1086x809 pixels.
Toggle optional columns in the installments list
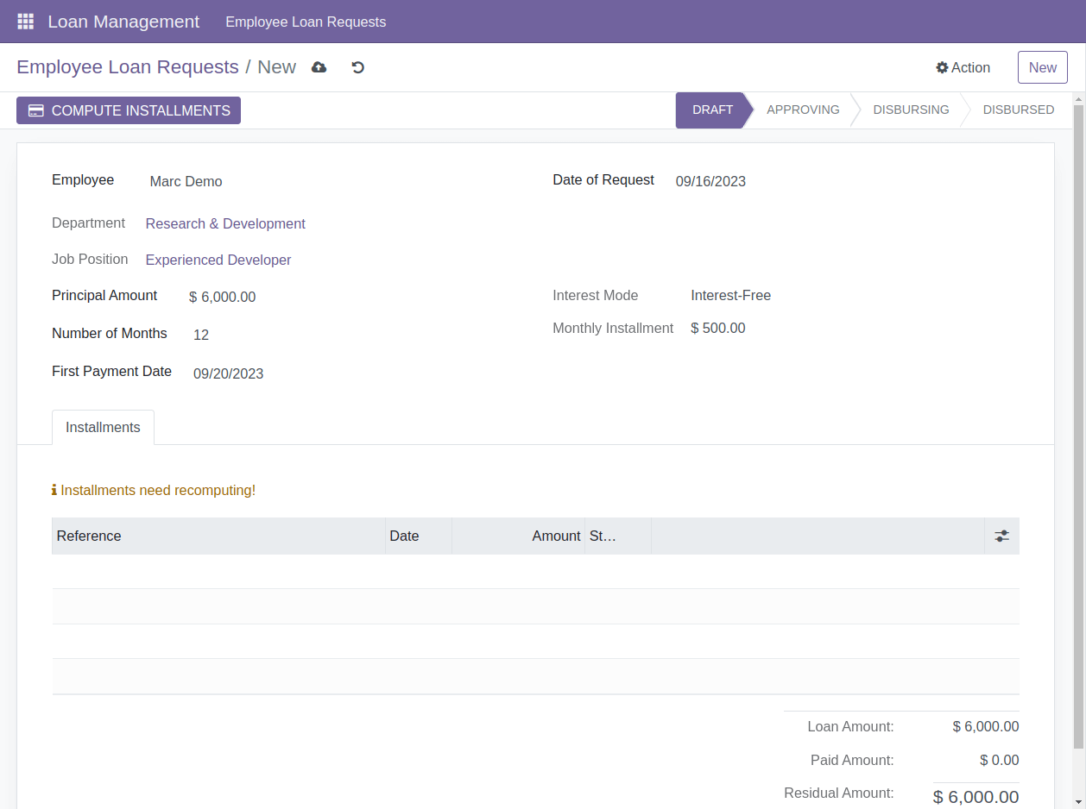[x=1001, y=536]
